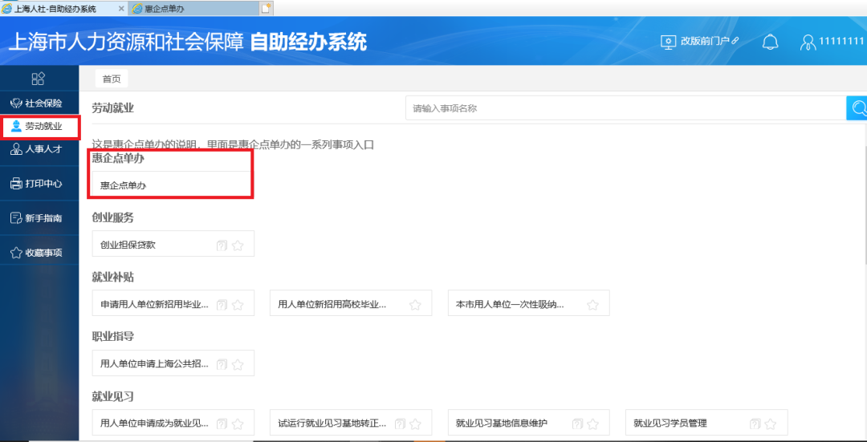This screenshot has width=867, height=442.
Task: Open help icon on 试运行就业见习基地转正 card
Action: point(400,424)
